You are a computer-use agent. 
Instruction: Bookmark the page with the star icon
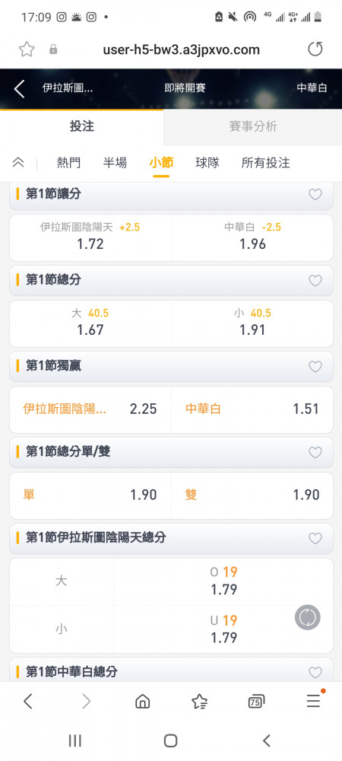click(x=27, y=49)
